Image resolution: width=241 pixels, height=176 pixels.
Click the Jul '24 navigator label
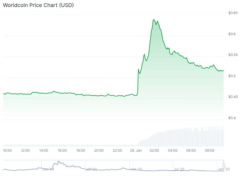92,169
